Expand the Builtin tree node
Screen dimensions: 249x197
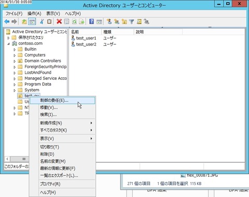(x=15, y=50)
